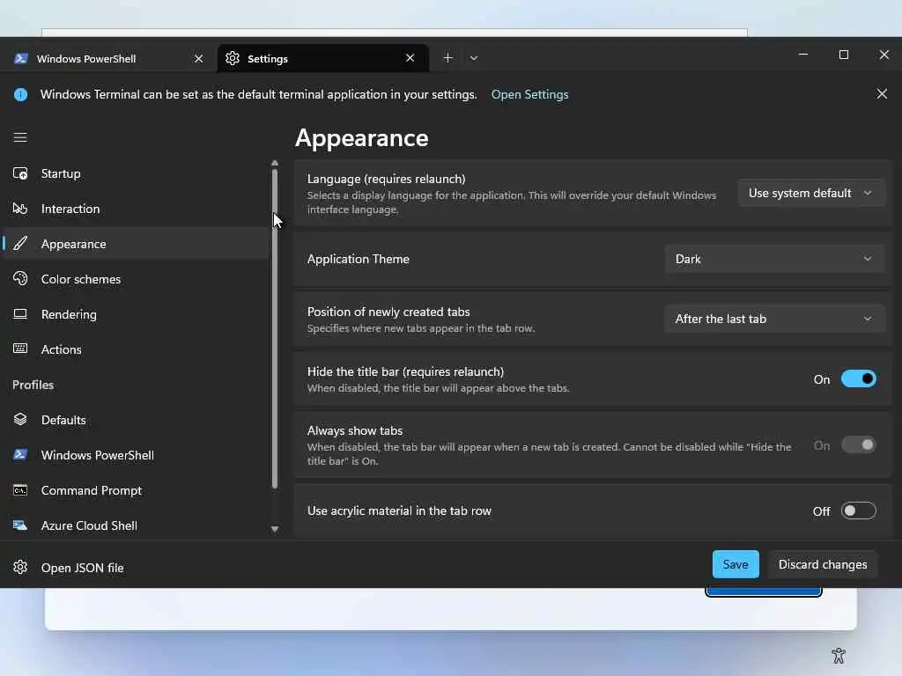Enable acrylic material in the tab row
The width and height of the screenshot is (902, 676).
point(858,511)
